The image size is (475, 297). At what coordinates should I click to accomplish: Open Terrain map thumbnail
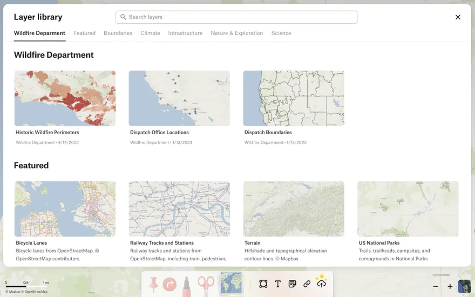point(294,209)
